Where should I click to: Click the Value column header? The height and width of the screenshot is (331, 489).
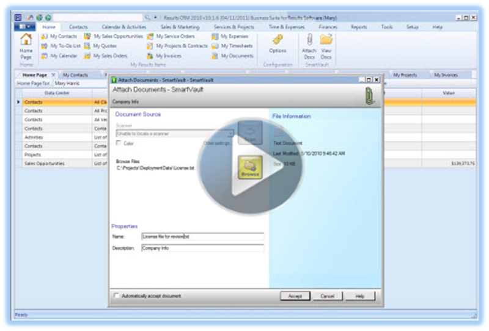click(x=449, y=93)
